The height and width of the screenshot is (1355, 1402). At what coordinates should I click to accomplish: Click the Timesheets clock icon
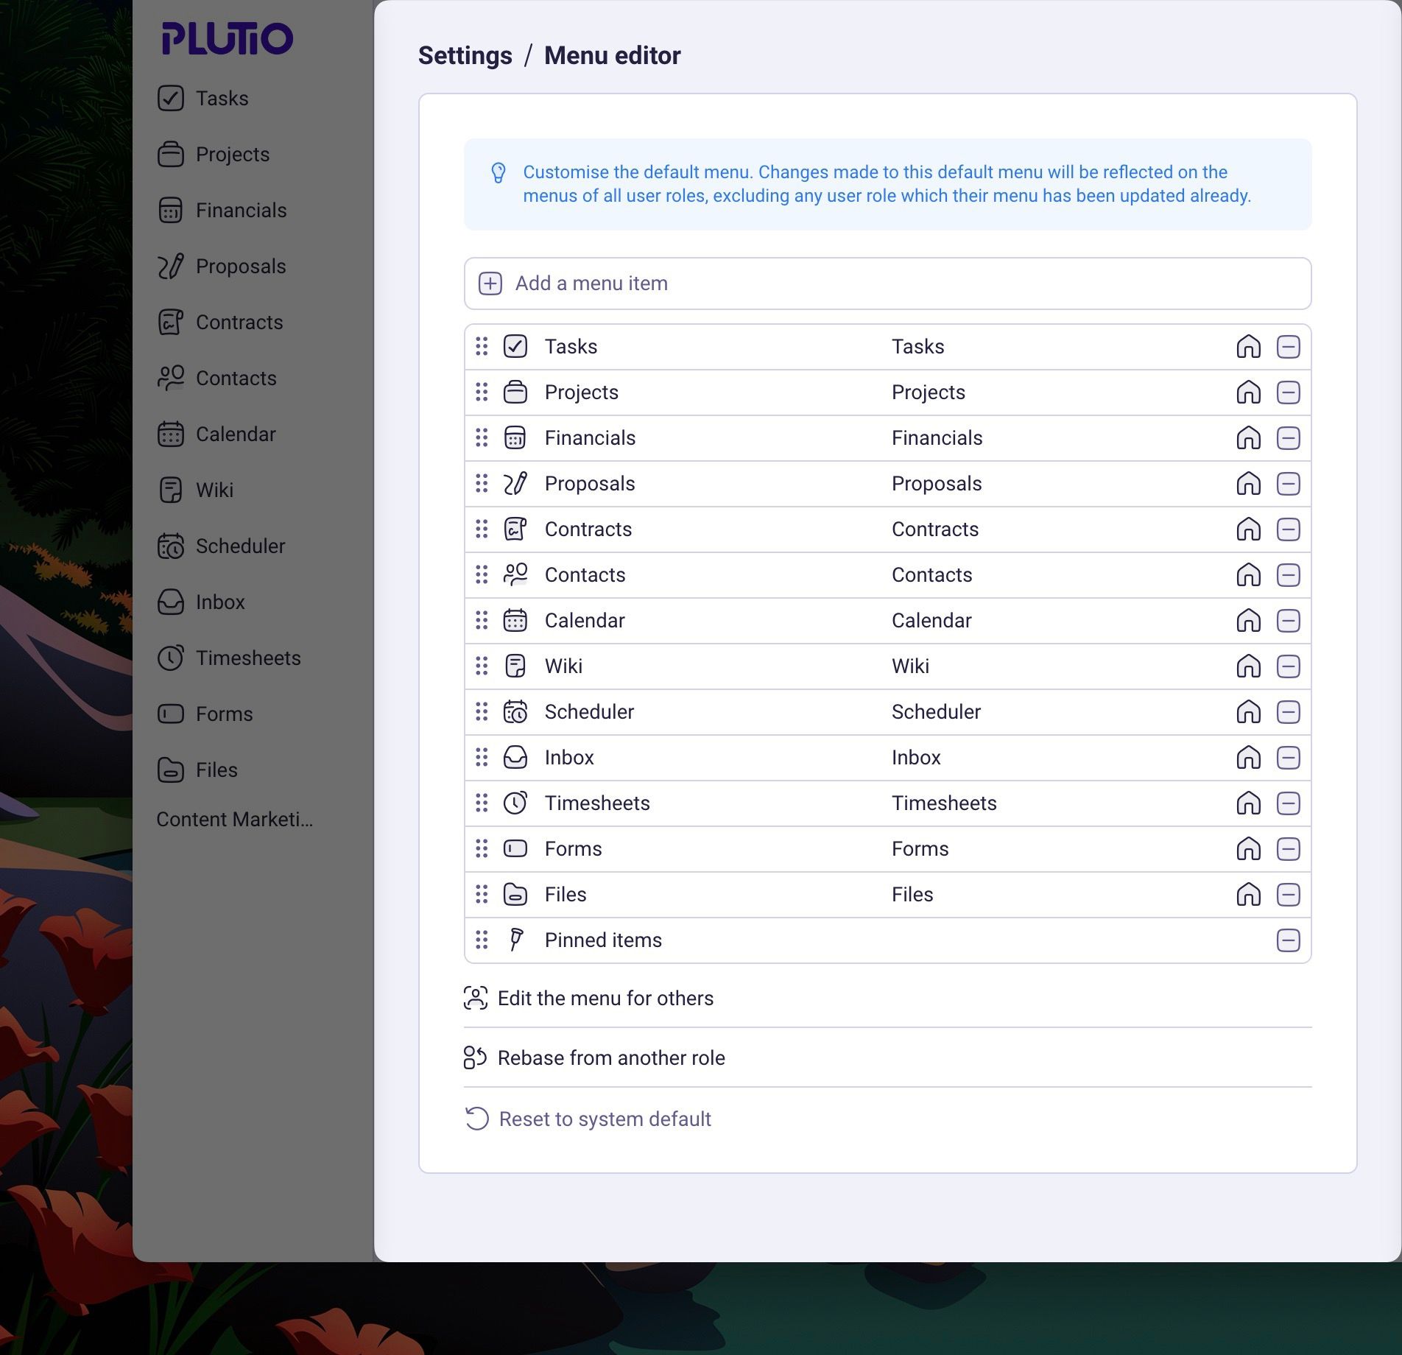tap(172, 658)
